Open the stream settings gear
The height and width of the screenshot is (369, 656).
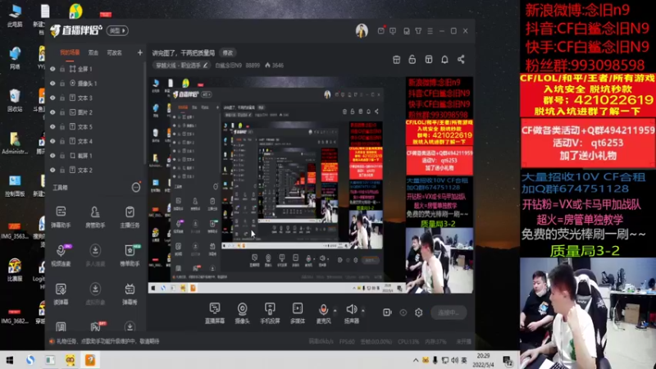tap(419, 312)
